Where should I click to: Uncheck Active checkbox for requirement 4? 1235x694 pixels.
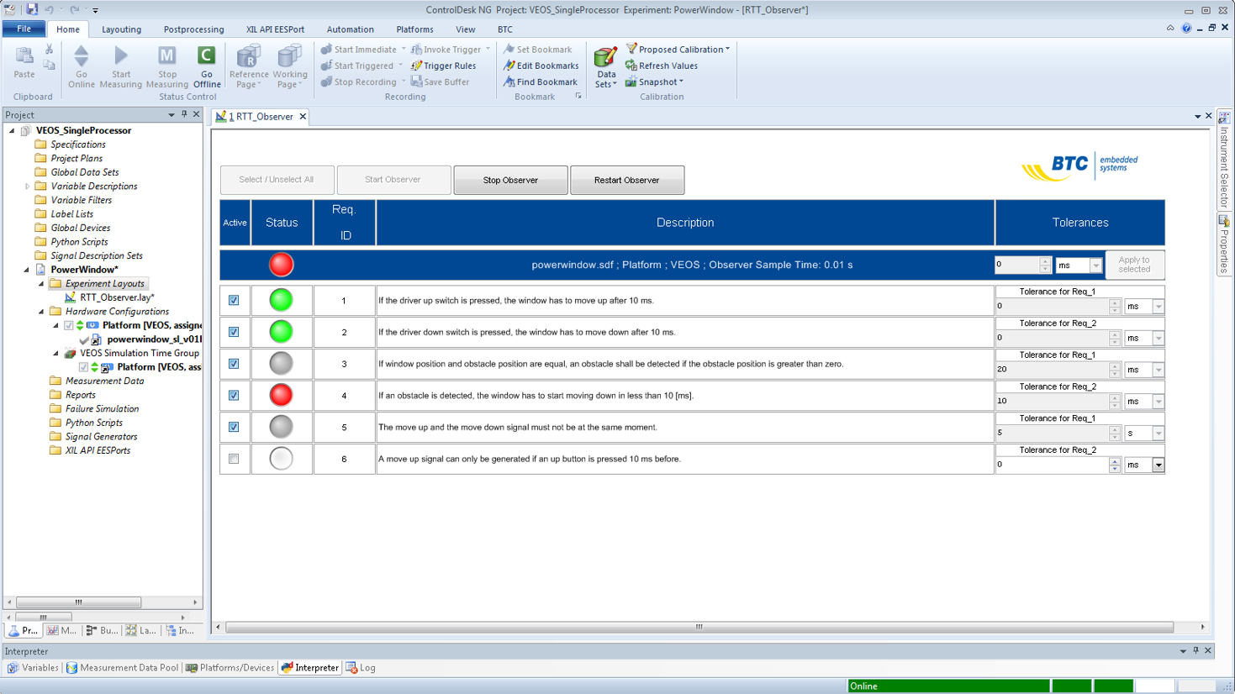234,395
